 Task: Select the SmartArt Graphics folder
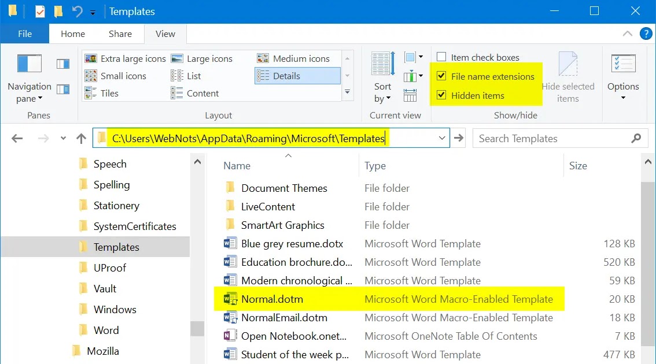(x=274, y=225)
